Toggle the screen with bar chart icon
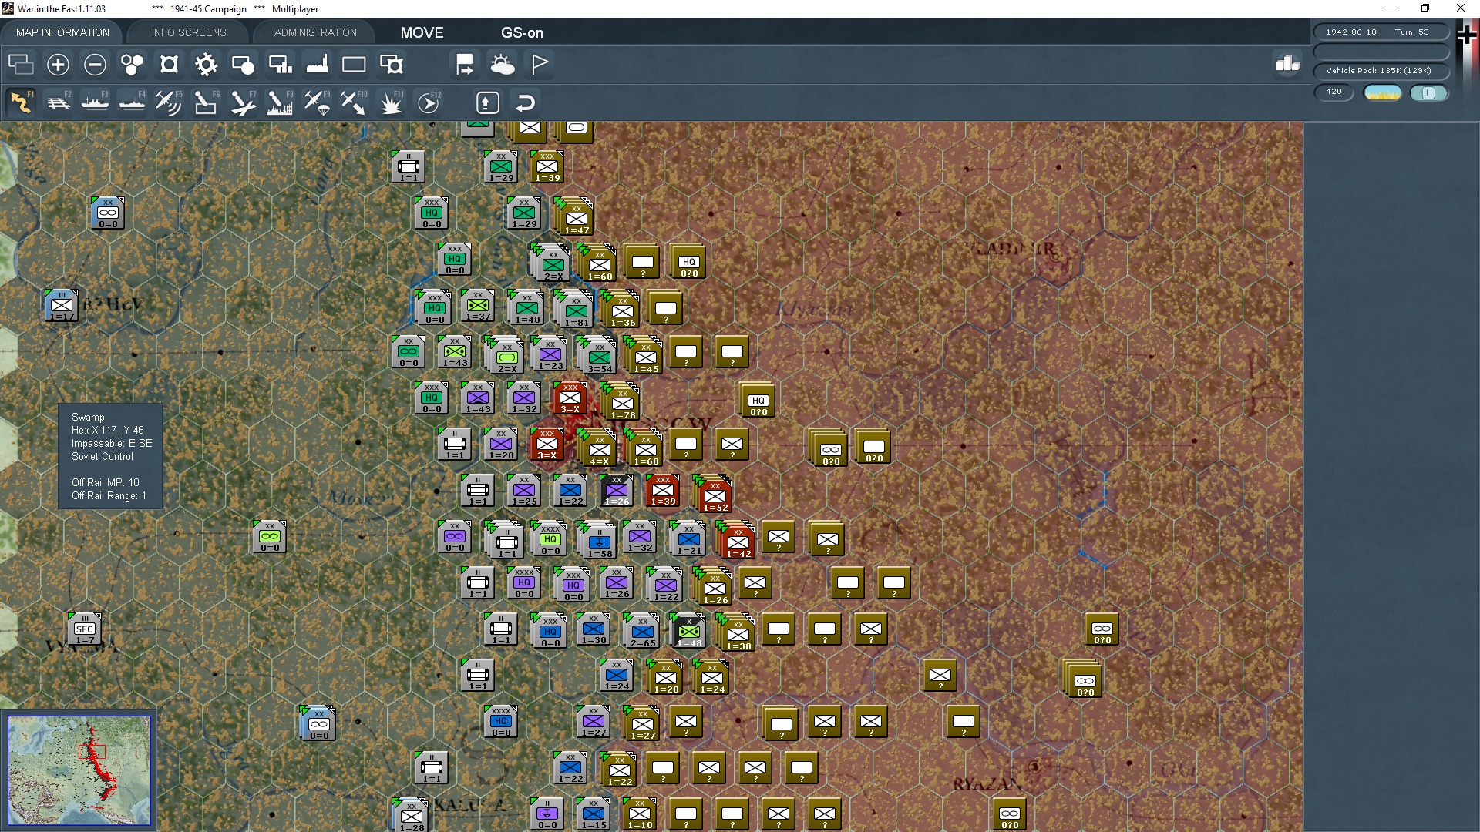This screenshot has width=1480, height=832. point(280,64)
